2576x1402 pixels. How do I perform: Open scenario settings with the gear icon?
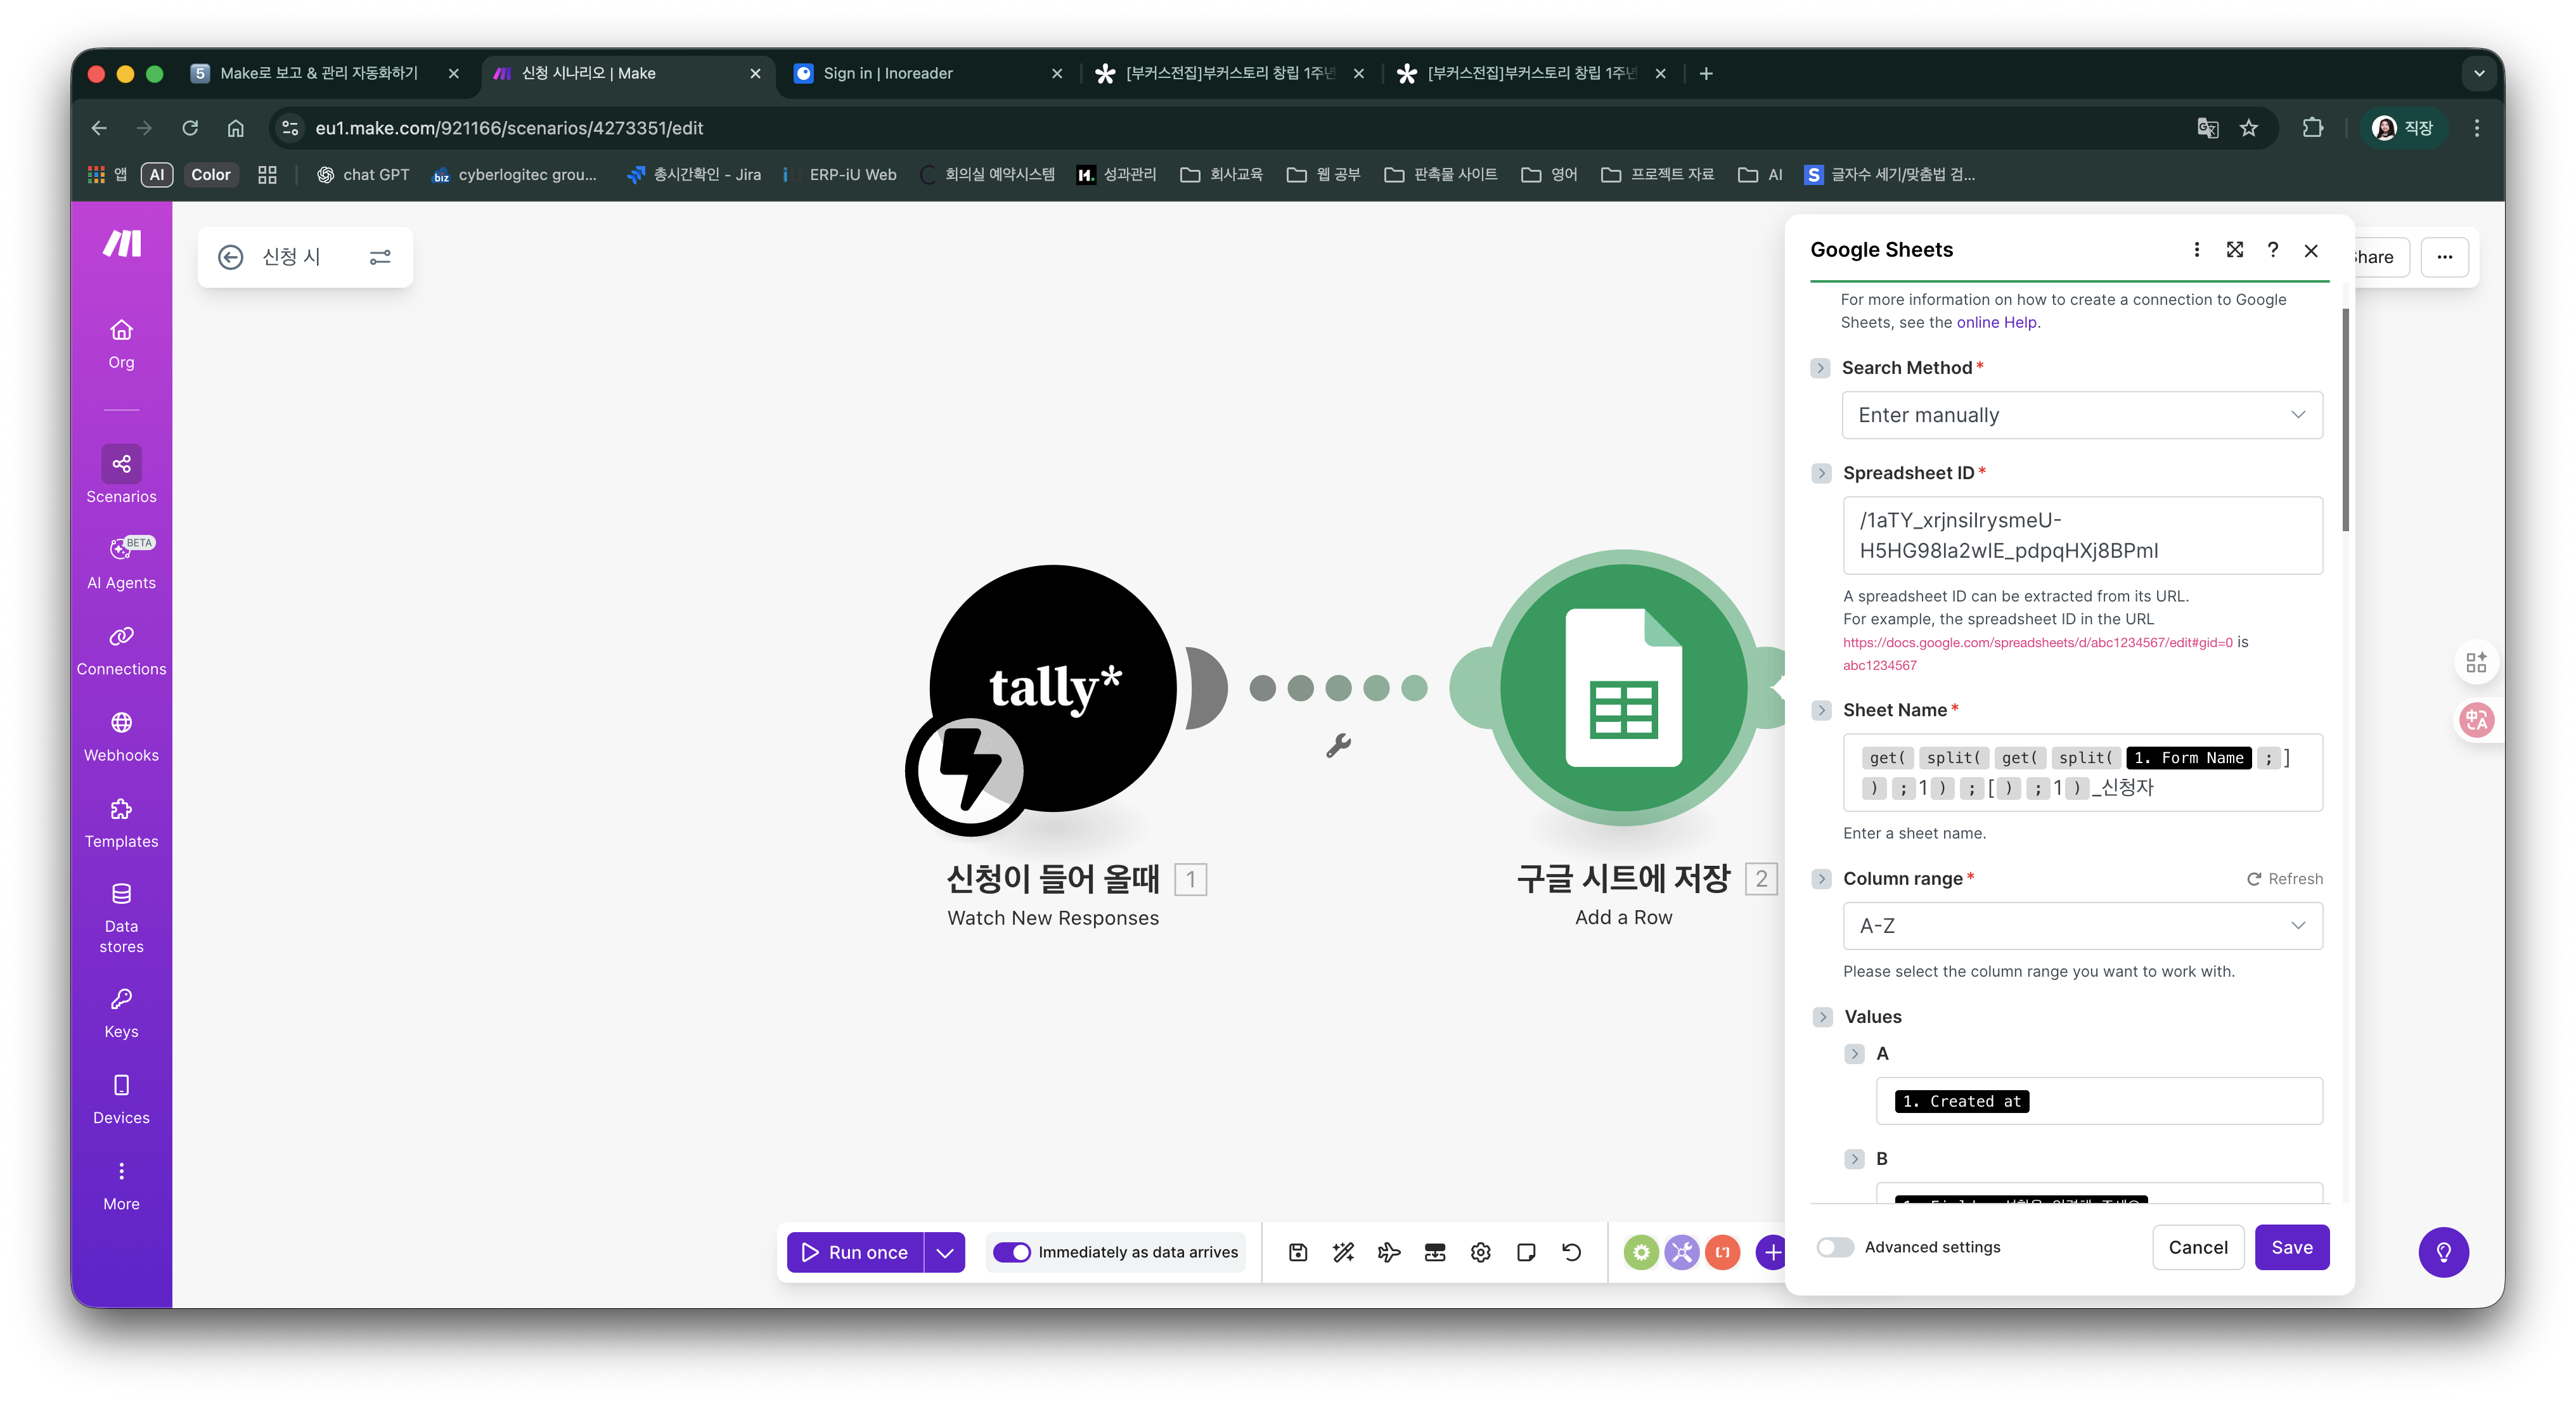(1480, 1252)
